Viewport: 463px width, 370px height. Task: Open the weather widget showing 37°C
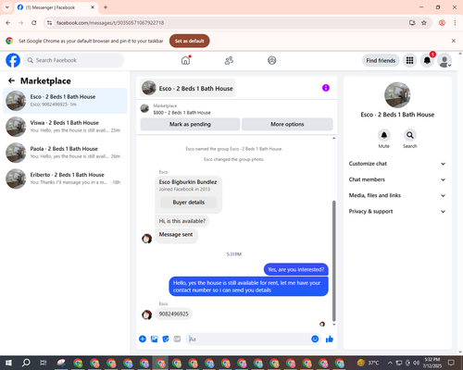pyautogui.click(x=368, y=363)
